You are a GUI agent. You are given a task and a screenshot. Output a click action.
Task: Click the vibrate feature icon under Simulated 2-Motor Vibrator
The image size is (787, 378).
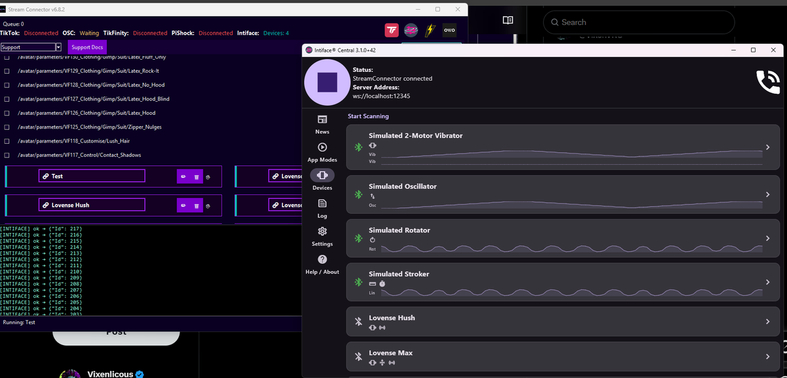(x=373, y=145)
